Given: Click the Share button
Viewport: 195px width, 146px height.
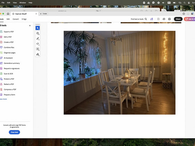Looking at the screenshot, I should [x=178, y=19].
